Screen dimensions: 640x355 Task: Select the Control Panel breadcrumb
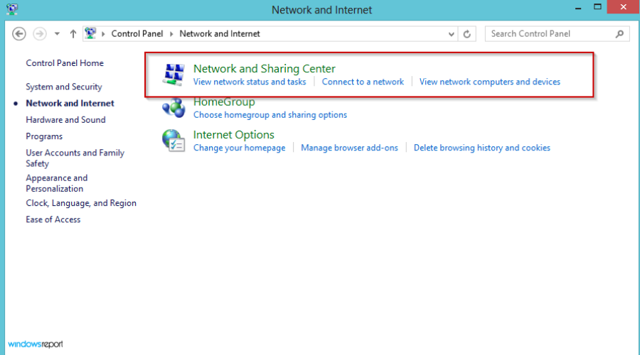(x=137, y=34)
